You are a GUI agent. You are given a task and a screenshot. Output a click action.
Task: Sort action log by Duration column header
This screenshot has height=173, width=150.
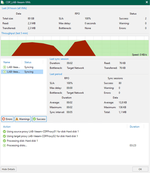(135, 127)
